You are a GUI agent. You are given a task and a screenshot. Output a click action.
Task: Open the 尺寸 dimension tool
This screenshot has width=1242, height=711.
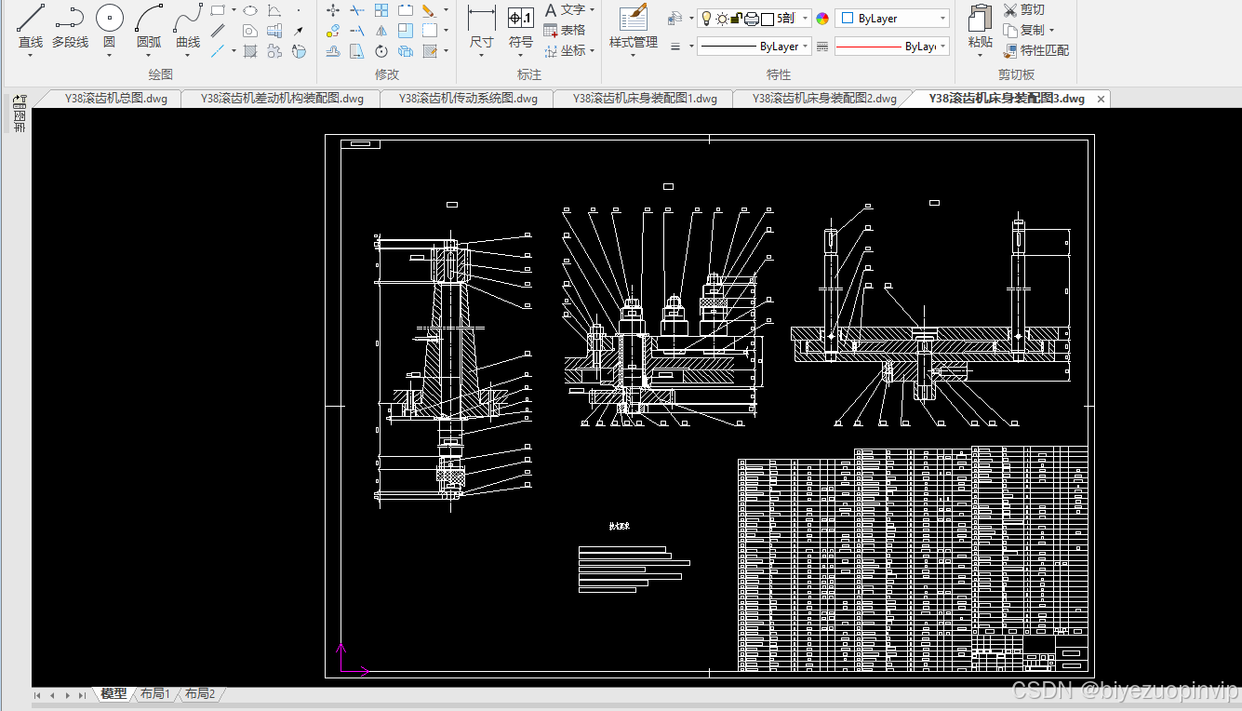point(481,19)
